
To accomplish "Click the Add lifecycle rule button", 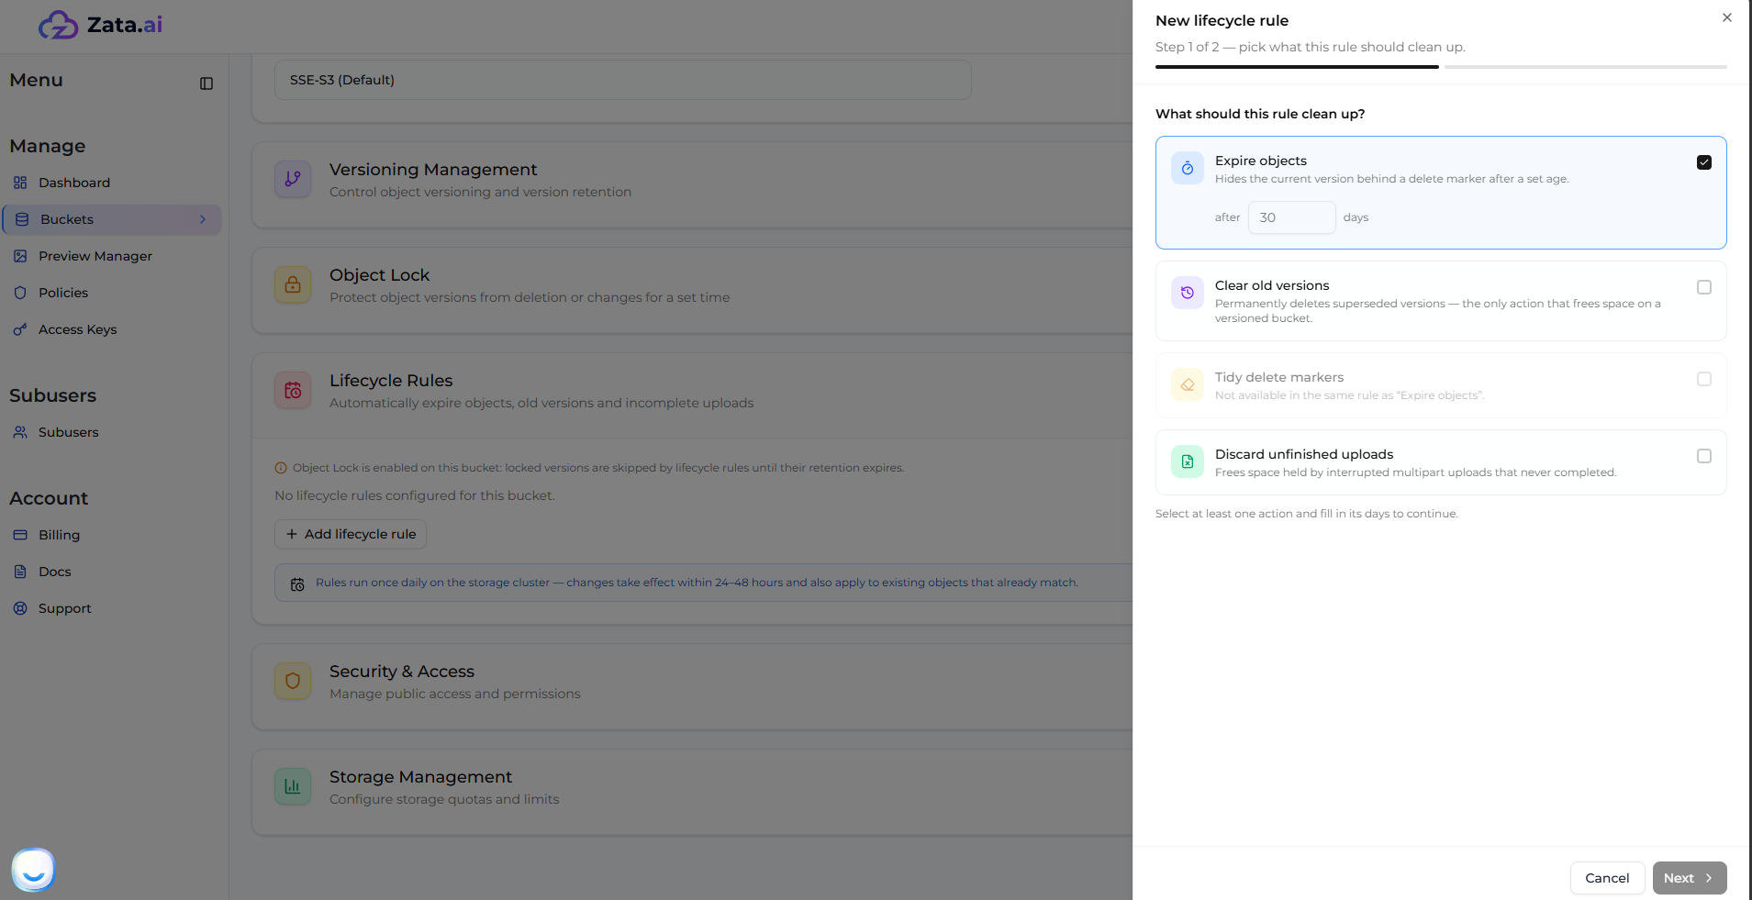I will point(351,534).
